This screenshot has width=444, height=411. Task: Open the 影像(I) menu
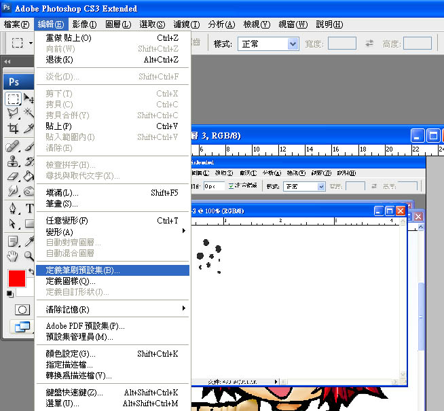coord(84,24)
